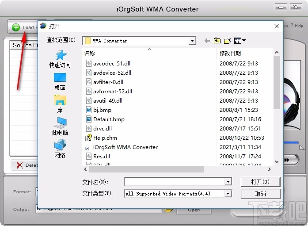Click vertical scrollbar down arrow
The image size is (308, 226).
coord(277,162)
